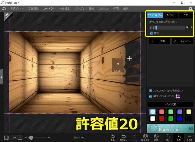
Task: Toggle the 隣接 contiguous checkbox
Action: click(x=151, y=33)
